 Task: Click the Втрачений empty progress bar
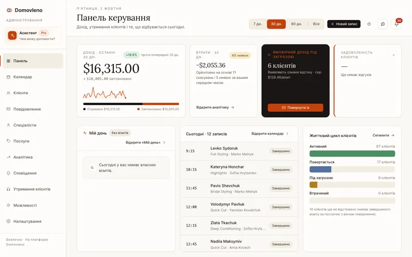352,200
